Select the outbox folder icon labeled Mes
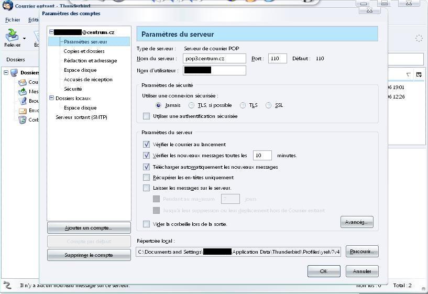 click(x=23, y=91)
